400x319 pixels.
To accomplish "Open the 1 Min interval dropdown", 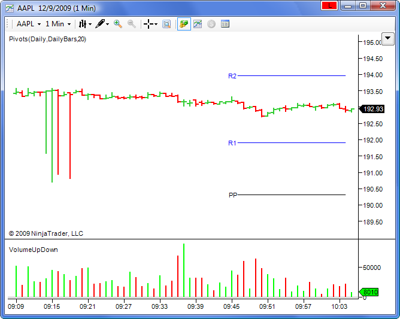I will 58,24.
